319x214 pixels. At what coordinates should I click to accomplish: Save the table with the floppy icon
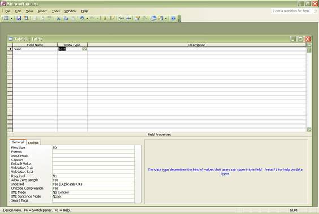(x=19, y=19)
